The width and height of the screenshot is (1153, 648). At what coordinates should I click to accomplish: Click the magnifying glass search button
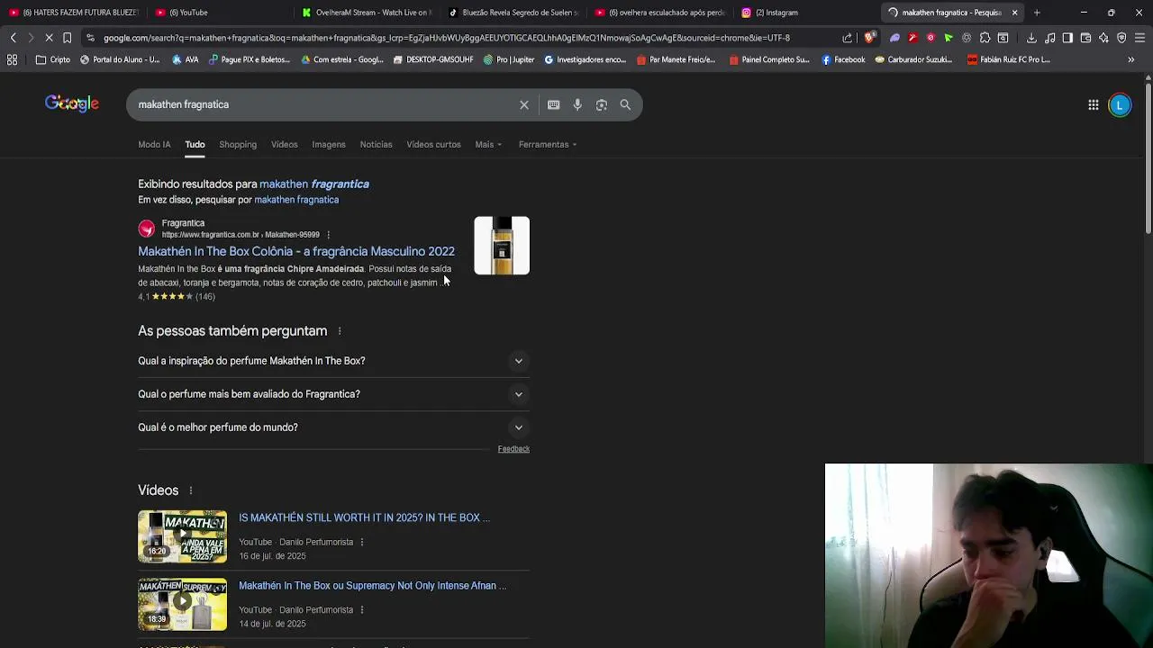(x=625, y=104)
